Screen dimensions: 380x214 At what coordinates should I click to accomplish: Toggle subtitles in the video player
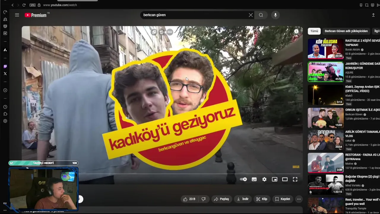tap(254, 179)
